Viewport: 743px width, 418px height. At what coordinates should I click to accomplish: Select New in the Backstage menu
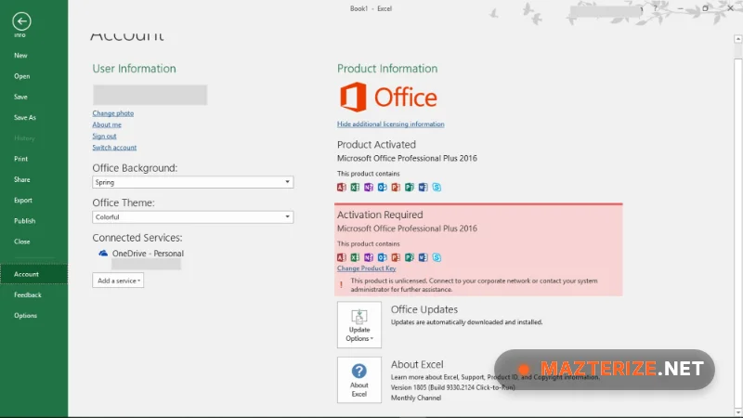(20, 56)
